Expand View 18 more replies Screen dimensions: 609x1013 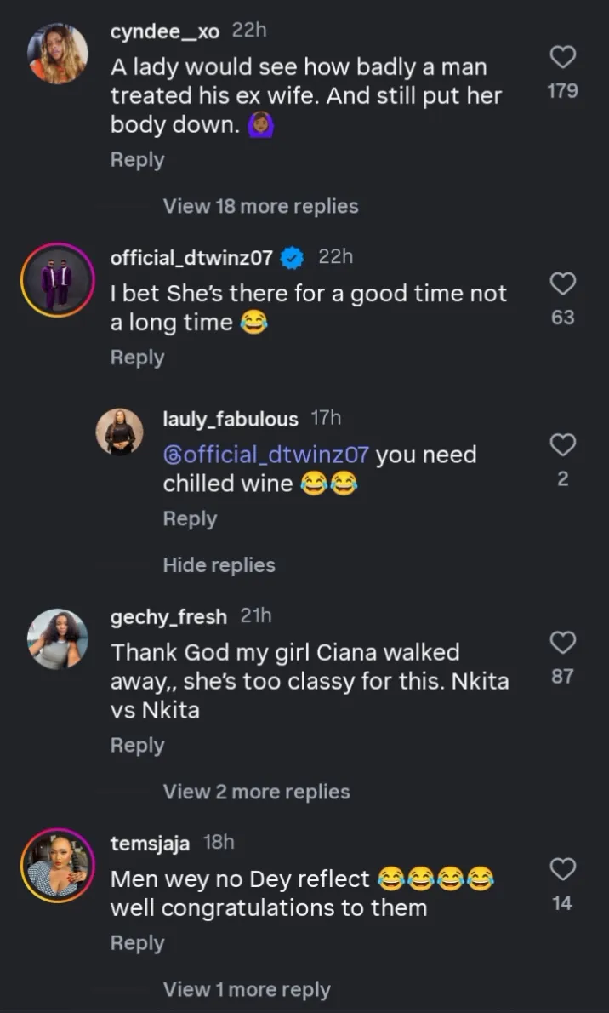coord(260,206)
